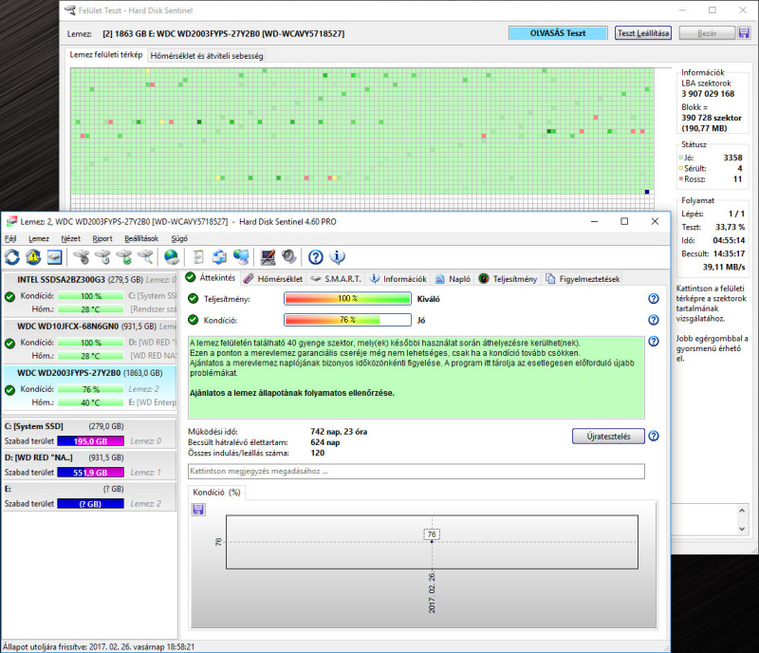Click the disk with stethoscope test icon
Image resolution: width=759 pixels, height=653 pixels.
(82, 257)
